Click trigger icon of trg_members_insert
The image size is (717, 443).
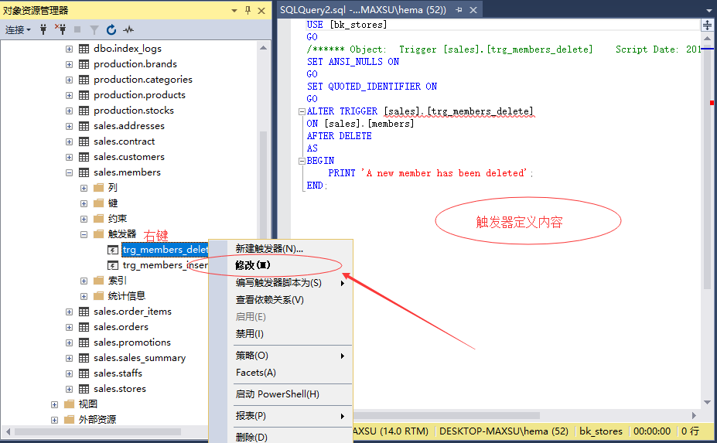click(113, 265)
